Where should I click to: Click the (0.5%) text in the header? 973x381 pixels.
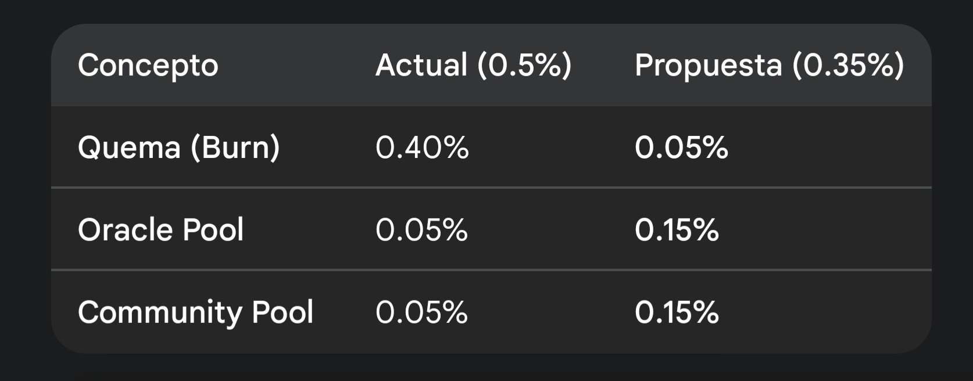(x=524, y=65)
